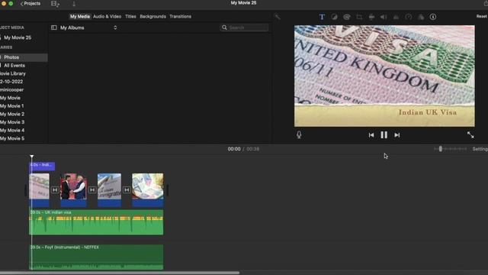
Task: Click the horizontal timeline scrollbar
Action: coord(120,273)
